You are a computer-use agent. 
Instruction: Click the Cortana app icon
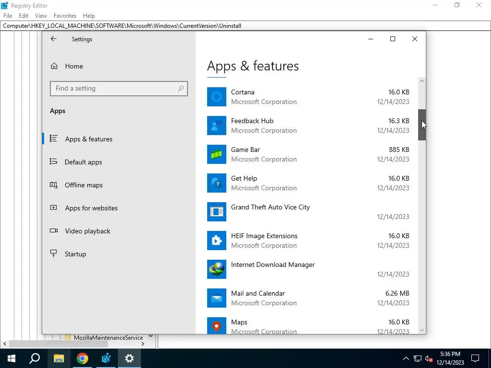pos(216,97)
